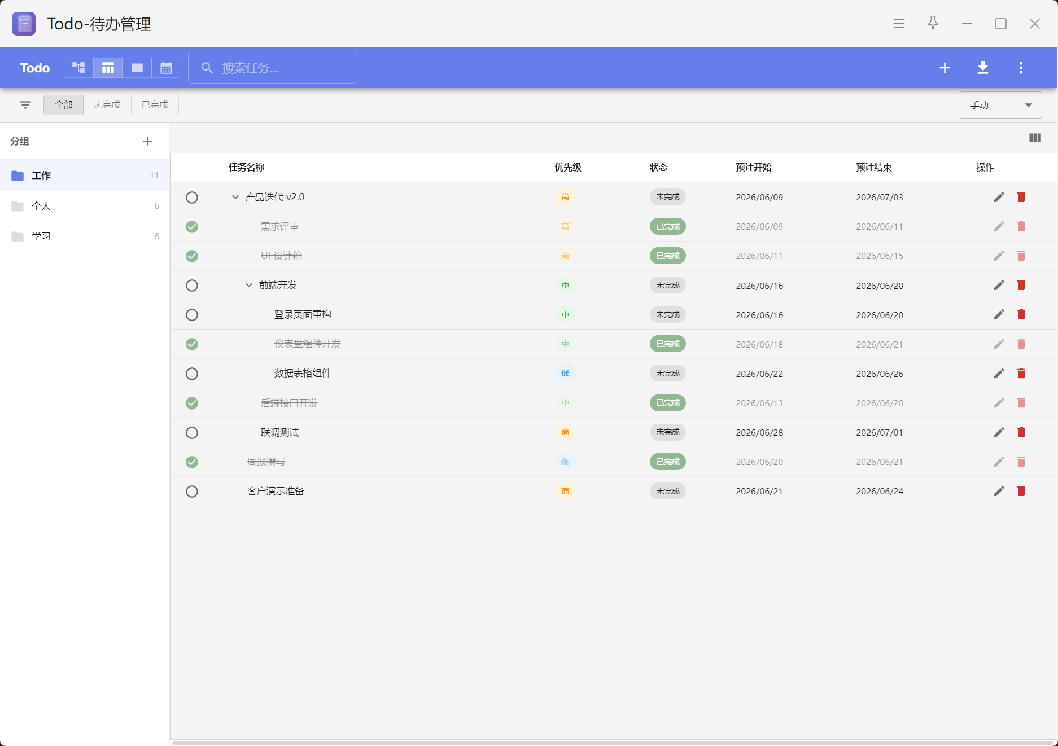Viewport: 1058px width, 746px height.
Task: Edit the 产品迭代 v2.0 task
Action: 999,197
